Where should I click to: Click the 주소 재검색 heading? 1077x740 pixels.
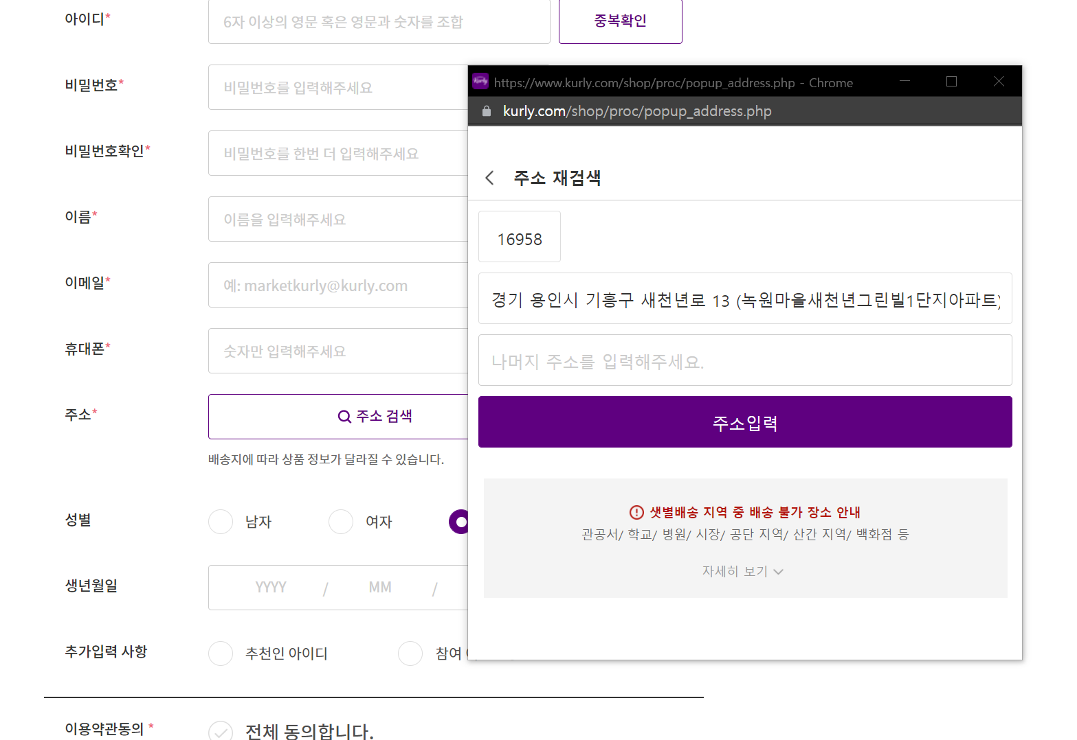tap(557, 178)
